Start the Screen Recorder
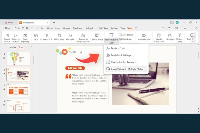The height and width of the screenshot is (133, 200). pyautogui.click(x=144, y=37)
